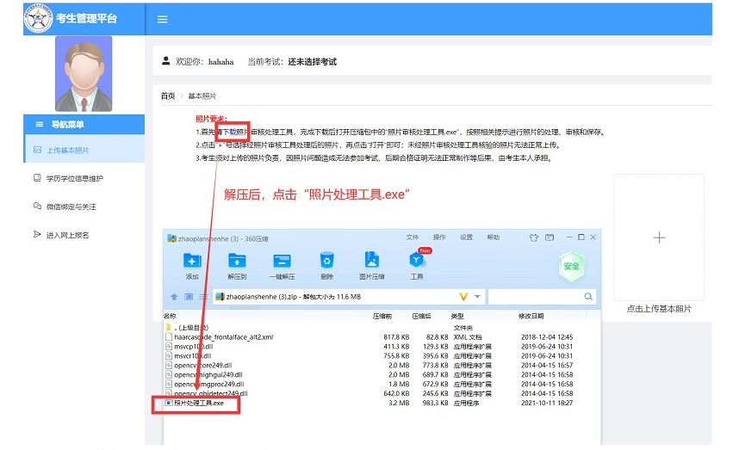Click the person icon beside 欢迎你
739x450 pixels.
click(x=166, y=61)
